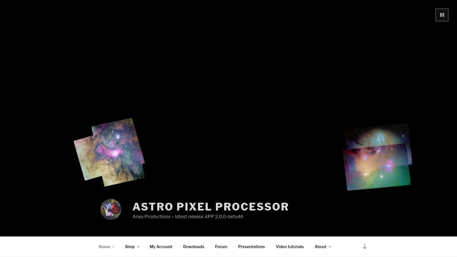Viewport: 457px width, 257px height.
Task: Open the About menu item
Action: (x=320, y=247)
